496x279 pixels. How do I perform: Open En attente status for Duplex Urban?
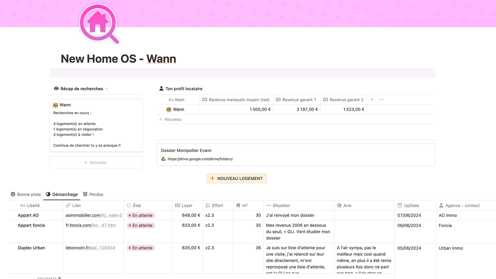(x=141, y=248)
